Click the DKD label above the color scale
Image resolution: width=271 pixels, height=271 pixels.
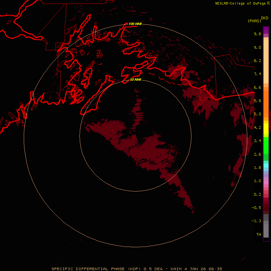tap(264, 18)
